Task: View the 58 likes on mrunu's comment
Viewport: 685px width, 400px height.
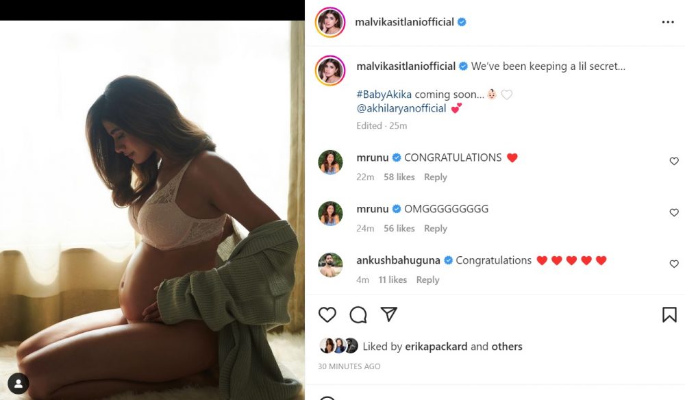Action: [399, 177]
